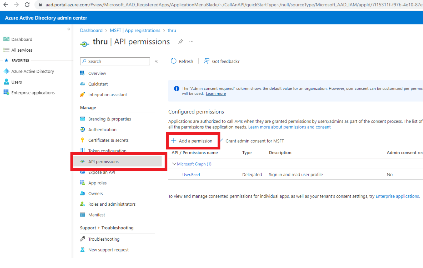Click the browser back arrow
This screenshot has width=423, height=268.
click(6, 5)
